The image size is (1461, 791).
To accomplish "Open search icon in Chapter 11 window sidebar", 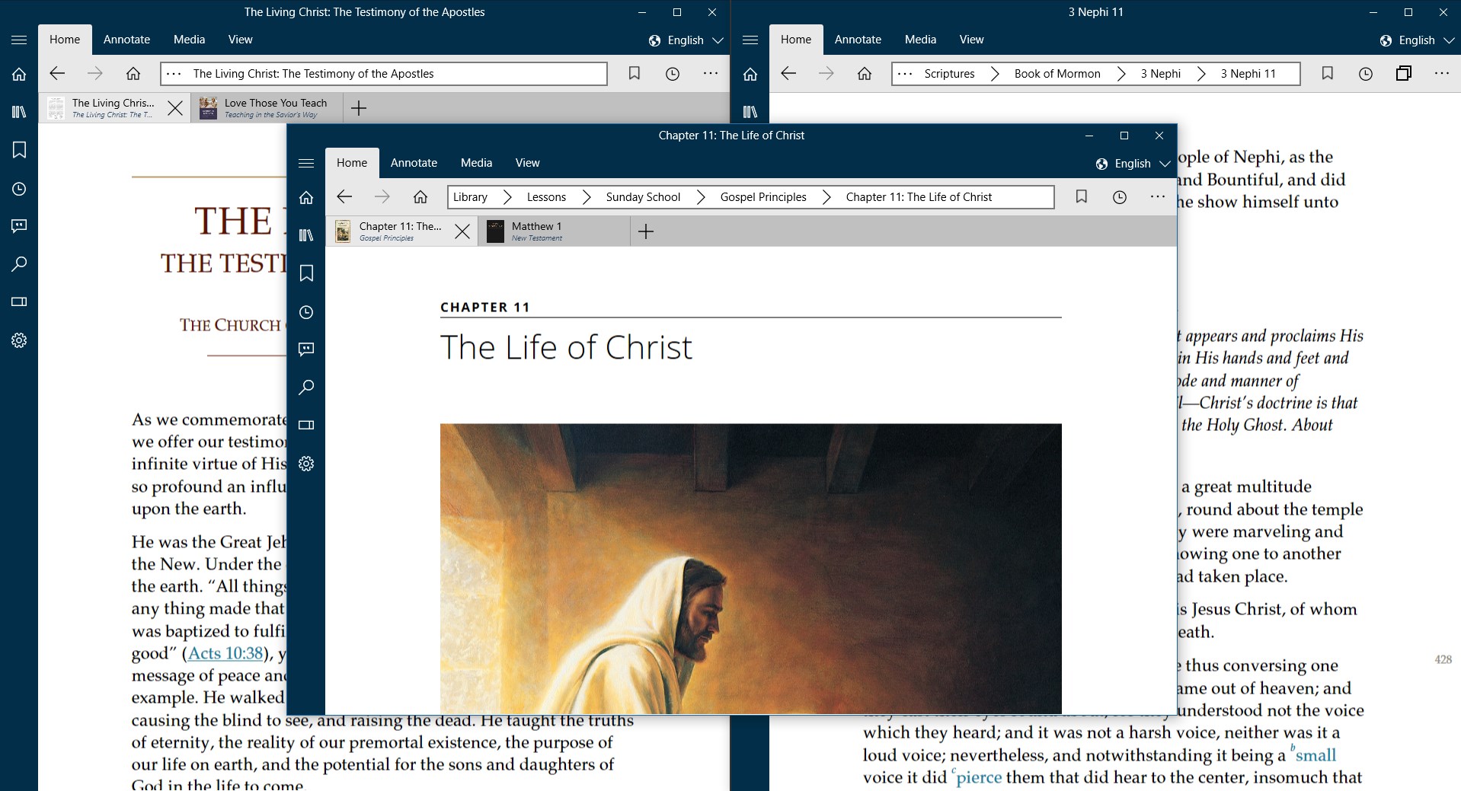I will [306, 388].
